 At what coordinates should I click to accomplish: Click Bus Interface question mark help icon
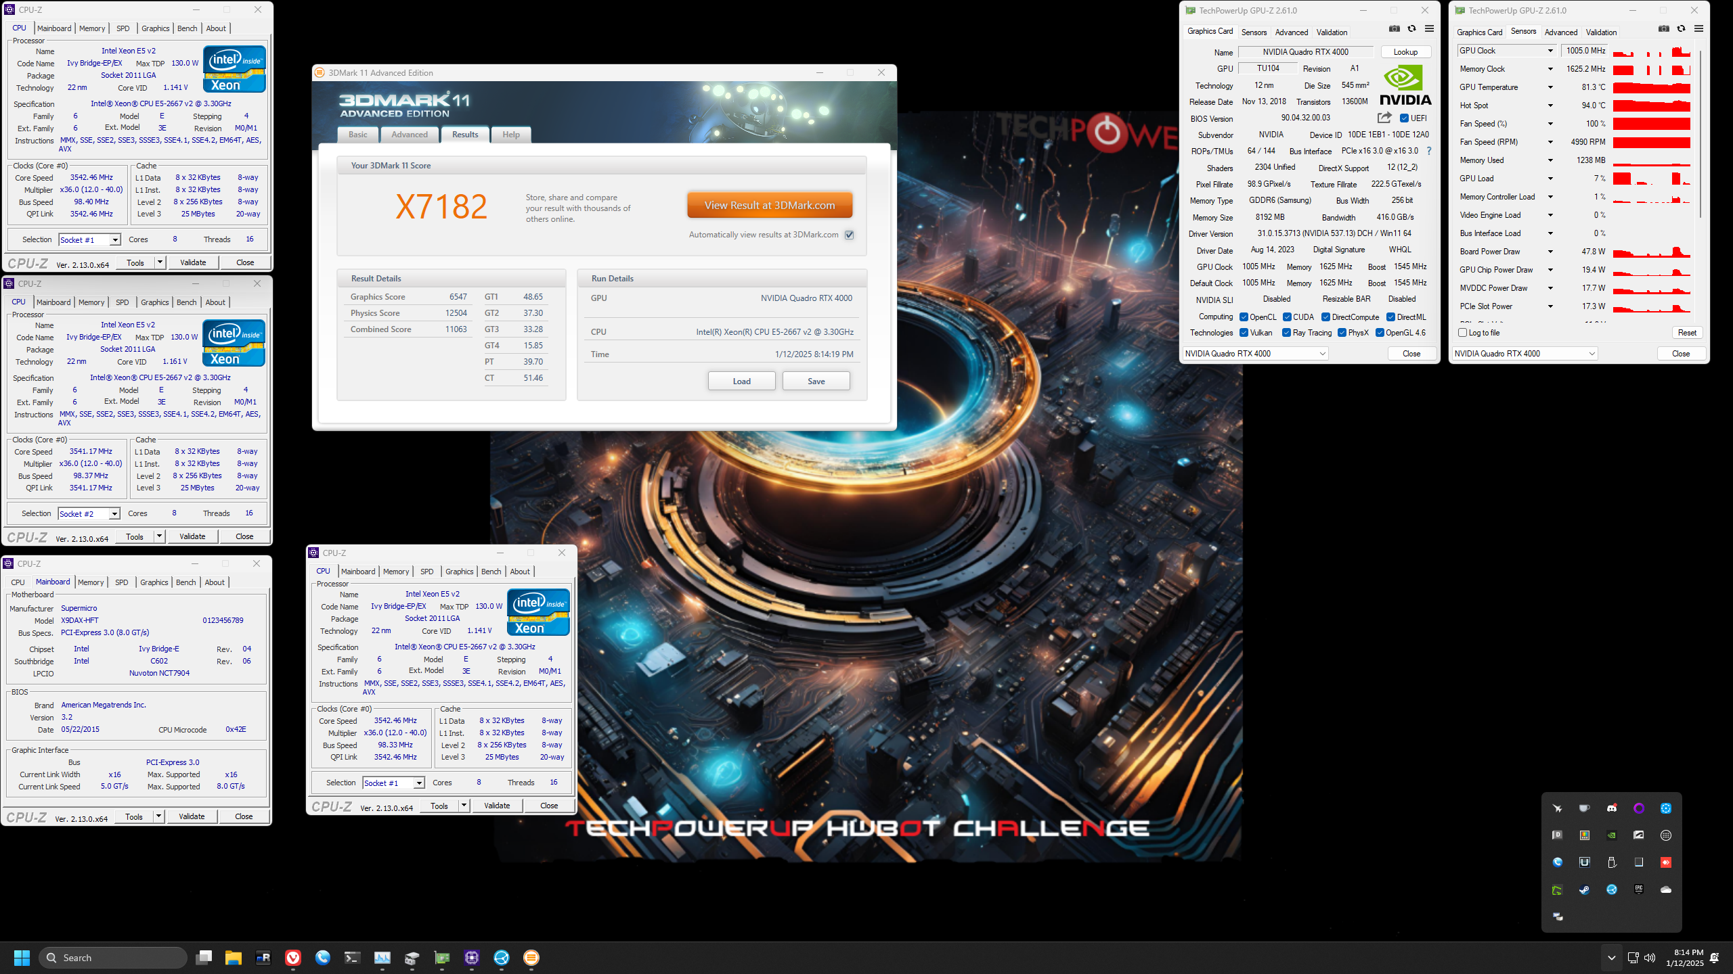point(1428,151)
